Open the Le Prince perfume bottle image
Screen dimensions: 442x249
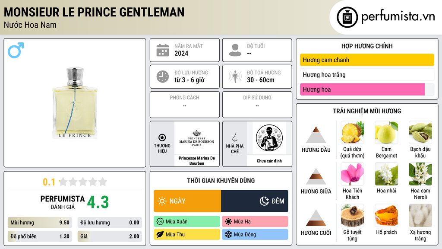point(75,103)
